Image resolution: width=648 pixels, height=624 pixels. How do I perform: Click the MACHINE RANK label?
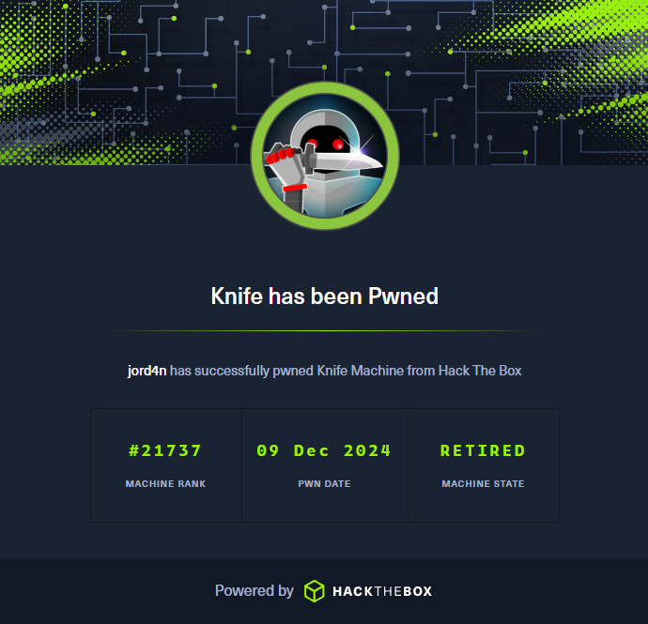click(165, 483)
